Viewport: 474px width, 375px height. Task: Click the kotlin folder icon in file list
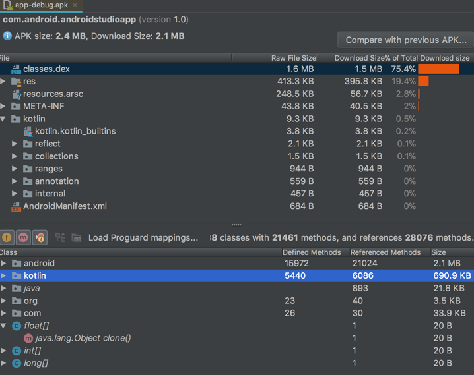[x=16, y=119]
